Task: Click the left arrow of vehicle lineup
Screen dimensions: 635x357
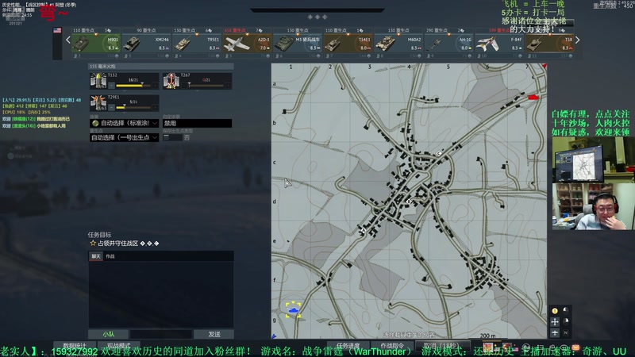Action: [x=68, y=40]
